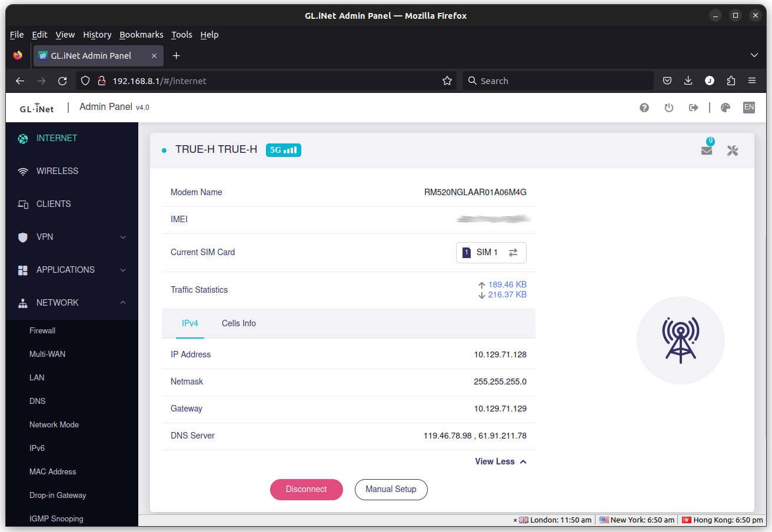Viewport: 772px width, 532px height.
Task: Click download traffic 216.37 KB
Action: tap(503, 295)
